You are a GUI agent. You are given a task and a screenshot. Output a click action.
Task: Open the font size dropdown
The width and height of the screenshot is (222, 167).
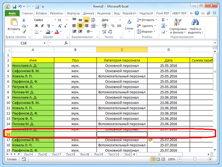click(x=67, y=20)
